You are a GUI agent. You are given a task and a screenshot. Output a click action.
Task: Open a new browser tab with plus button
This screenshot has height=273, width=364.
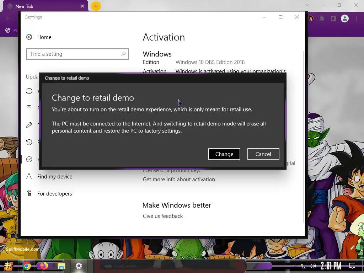pyautogui.click(x=96, y=6)
